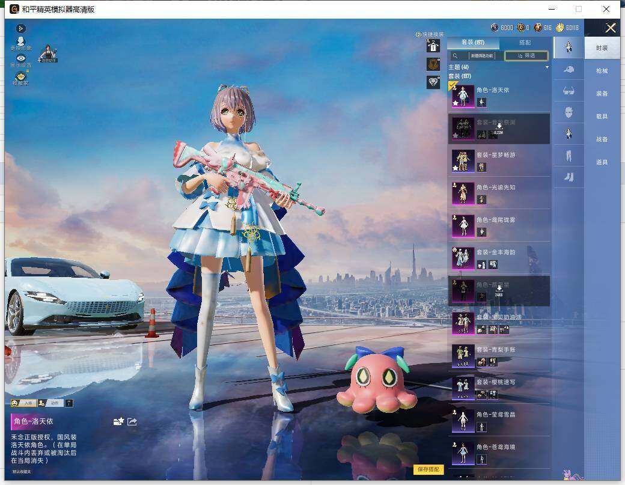Select the full outfit category icon
Viewport: 625px width, 485px height.
tap(569, 47)
